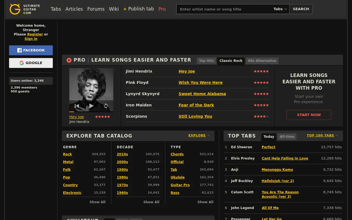Show all decades in catalog
Image resolution: width=352 pixels, height=220 pixels.
(151, 202)
